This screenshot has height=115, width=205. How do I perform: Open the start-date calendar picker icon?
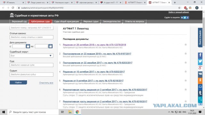pyautogui.click(x=28, y=46)
